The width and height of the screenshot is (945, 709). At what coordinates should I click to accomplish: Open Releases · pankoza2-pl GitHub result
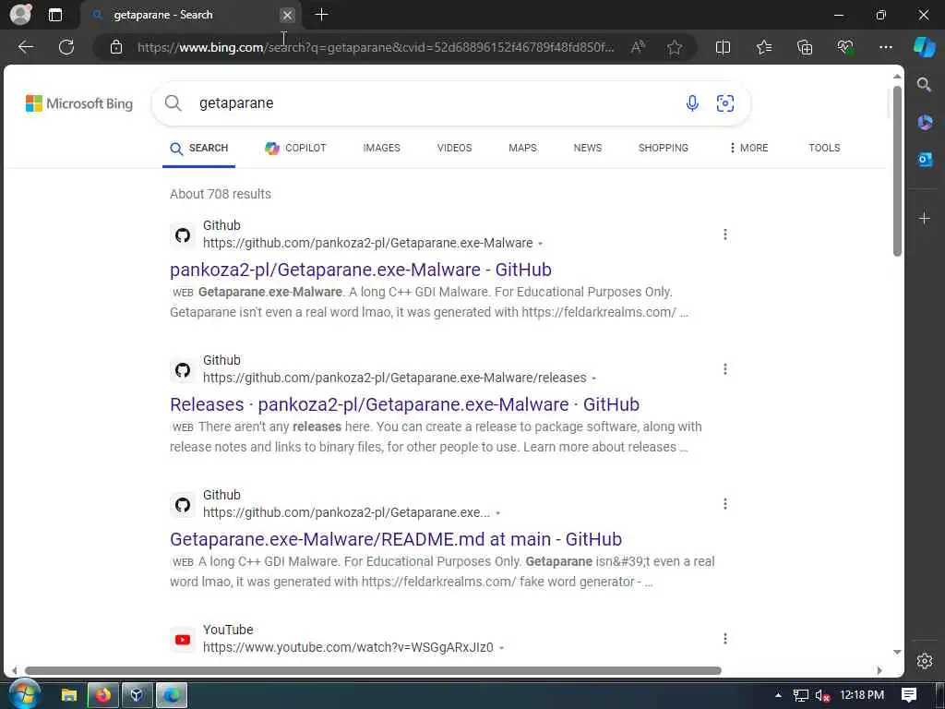point(404,404)
